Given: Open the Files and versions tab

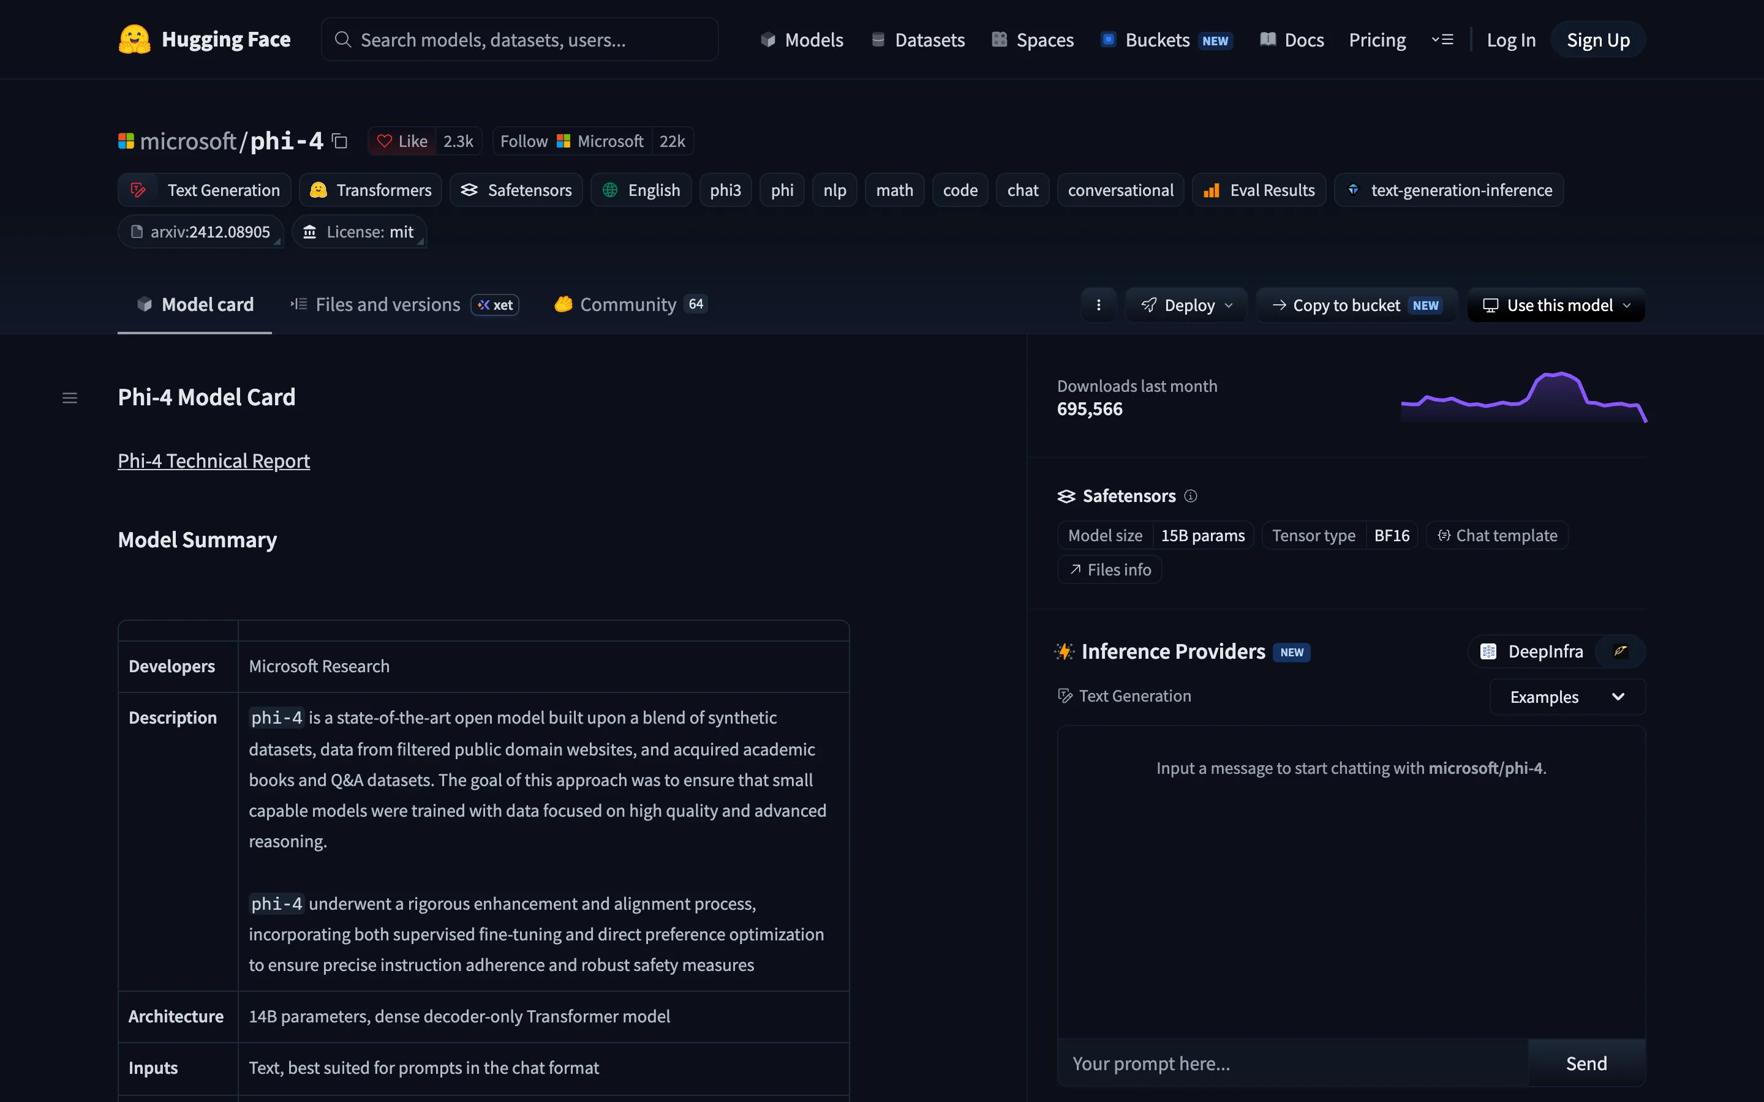Looking at the screenshot, I should (x=404, y=305).
